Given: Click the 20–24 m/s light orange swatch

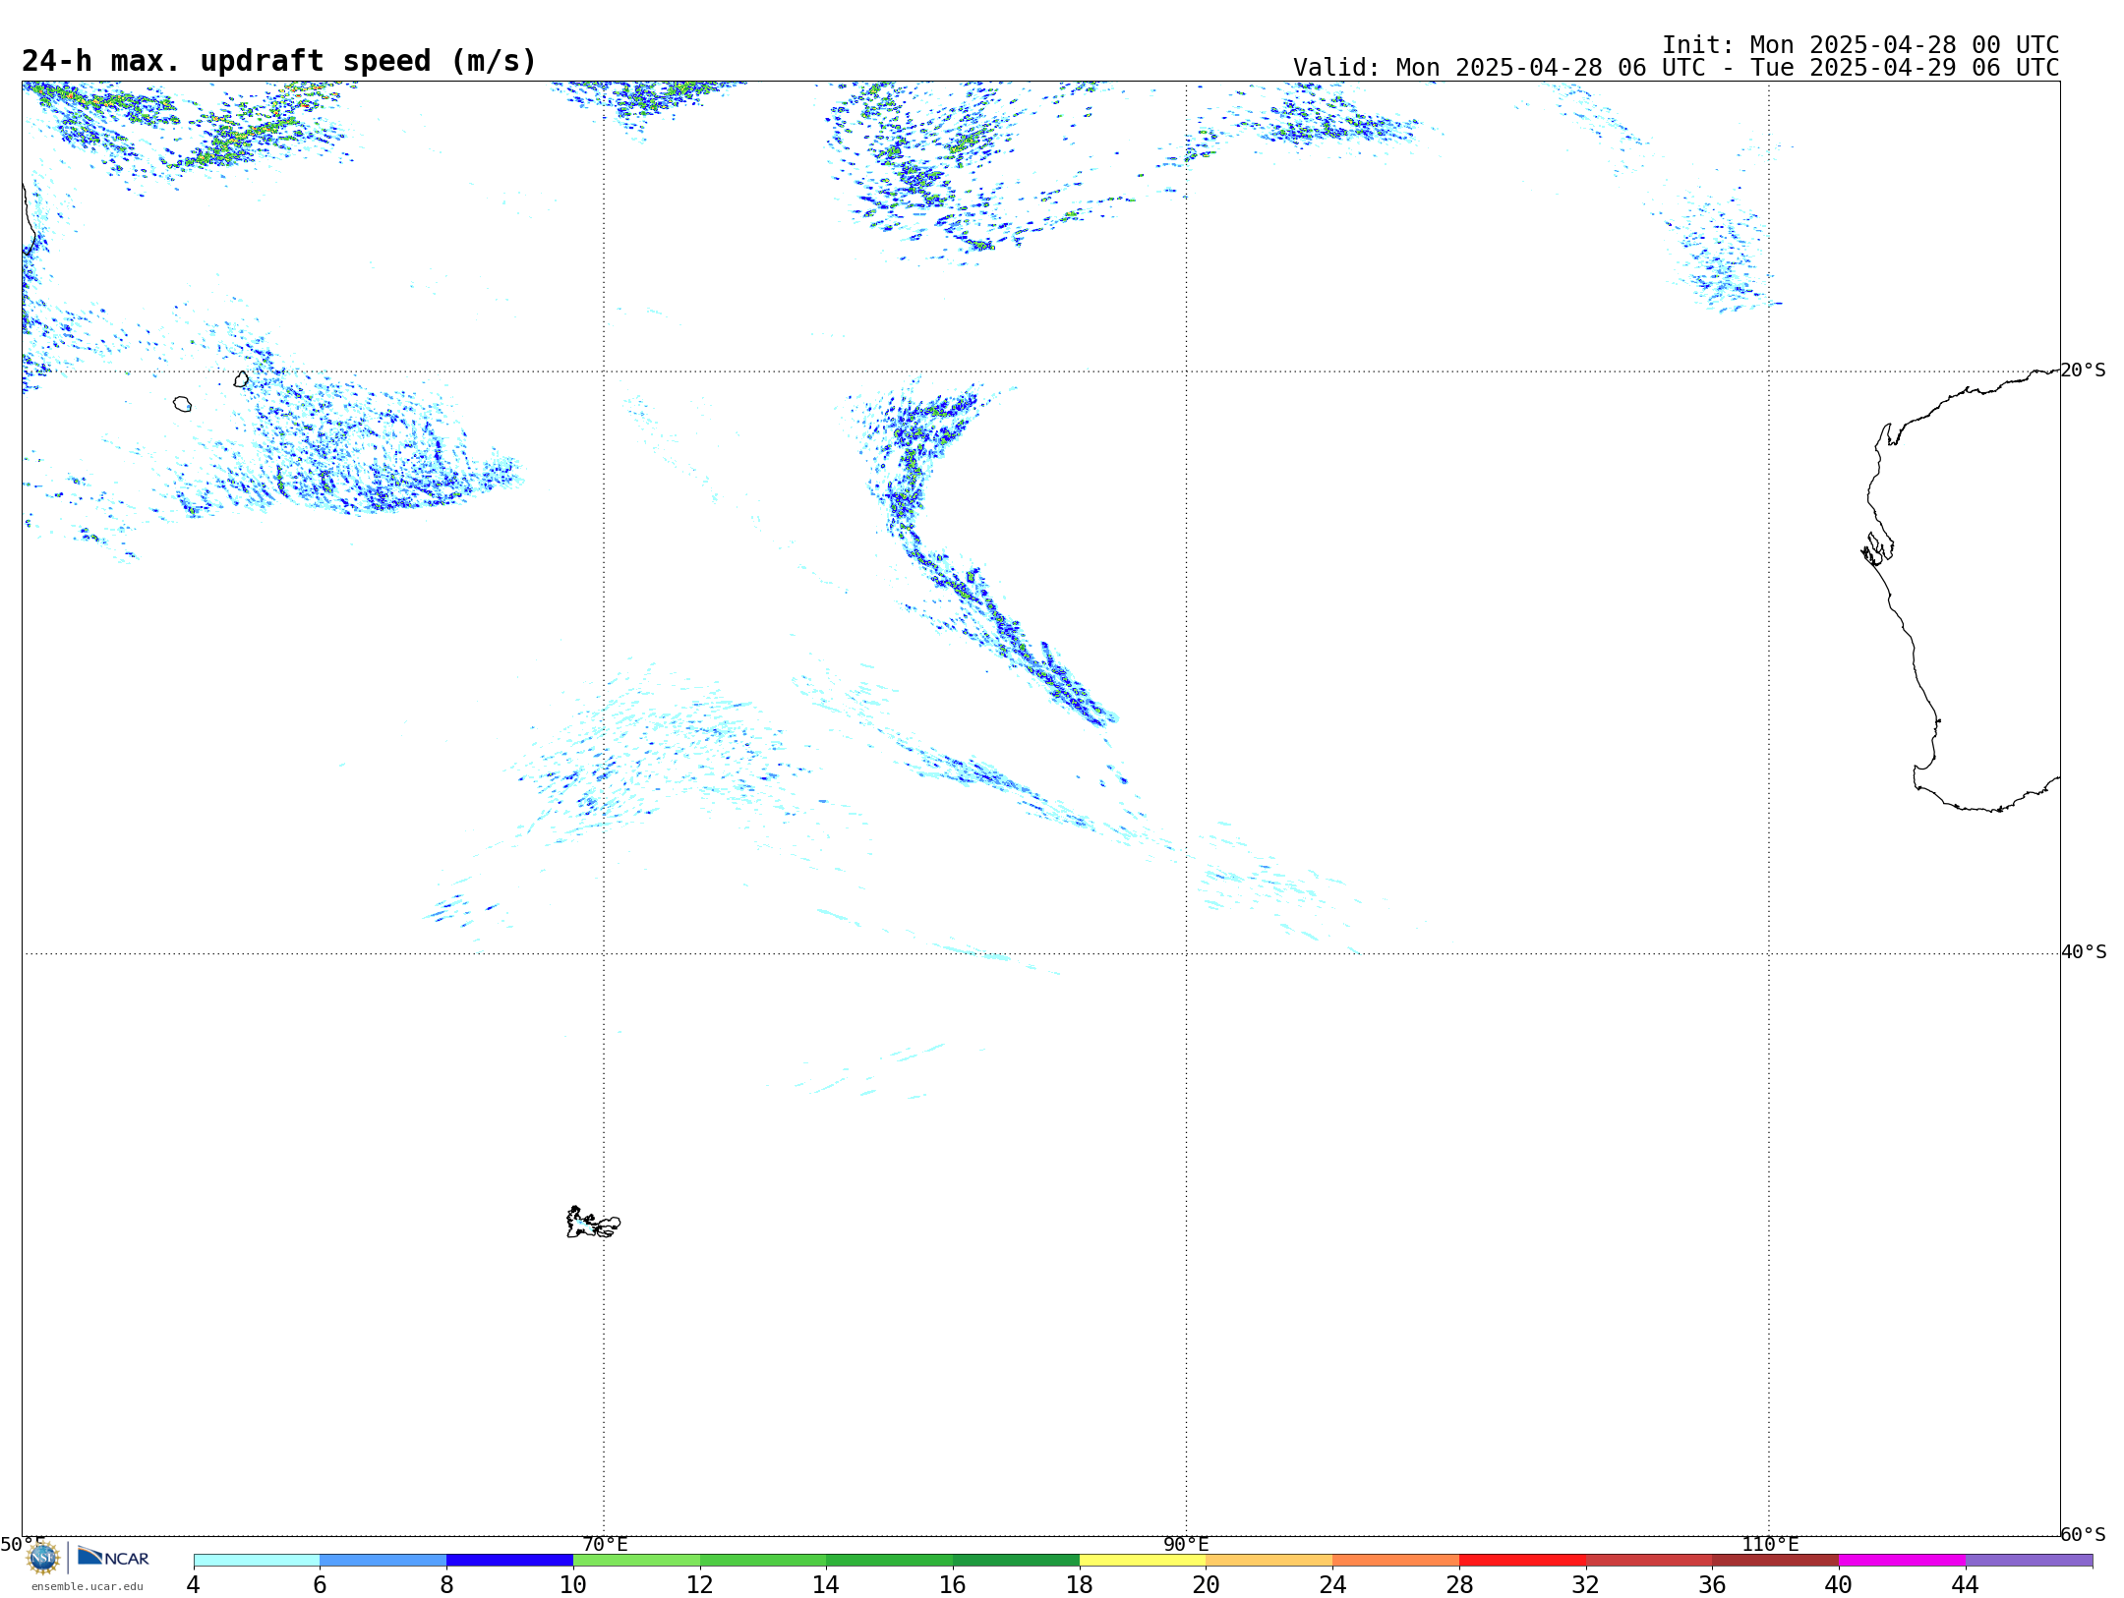Looking at the screenshot, I should [1269, 1560].
